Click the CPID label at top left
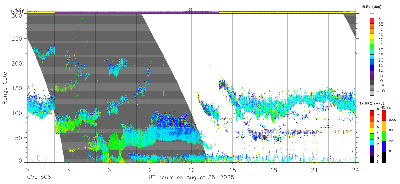Image resolution: width=400 pixels, height=184 pixels. pyautogui.click(x=20, y=9)
